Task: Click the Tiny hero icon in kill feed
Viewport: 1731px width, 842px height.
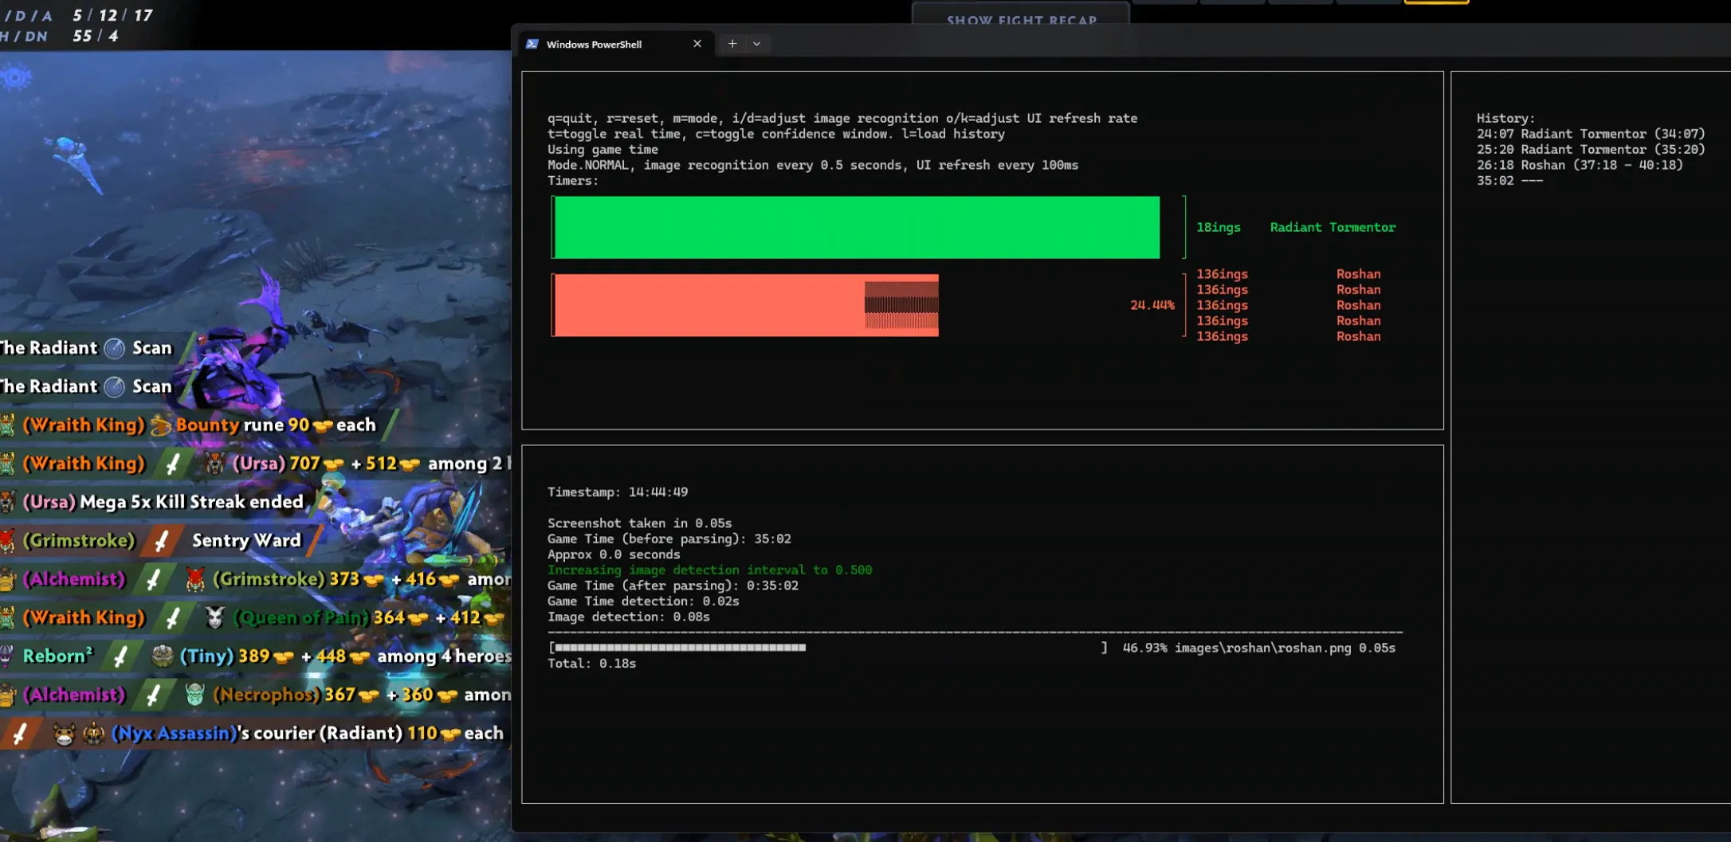Action: pyautogui.click(x=163, y=656)
